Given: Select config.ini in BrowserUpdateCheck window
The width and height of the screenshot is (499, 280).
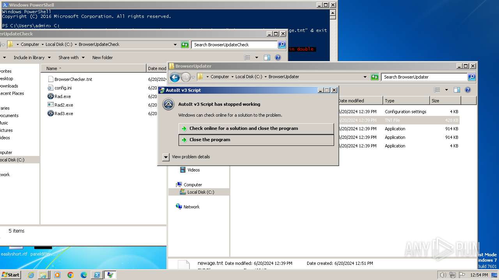Looking at the screenshot, I should [63, 88].
